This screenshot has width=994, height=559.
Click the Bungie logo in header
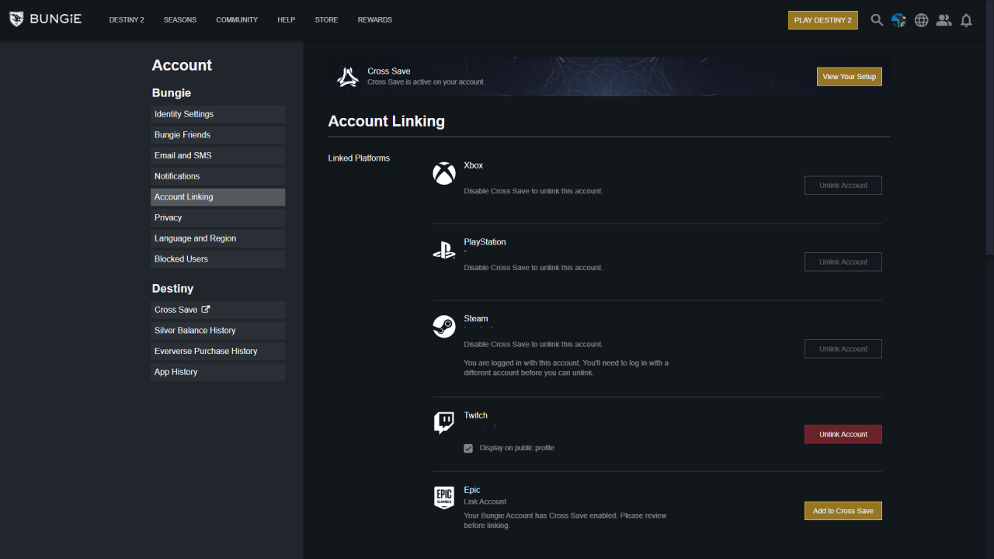click(45, 19)
